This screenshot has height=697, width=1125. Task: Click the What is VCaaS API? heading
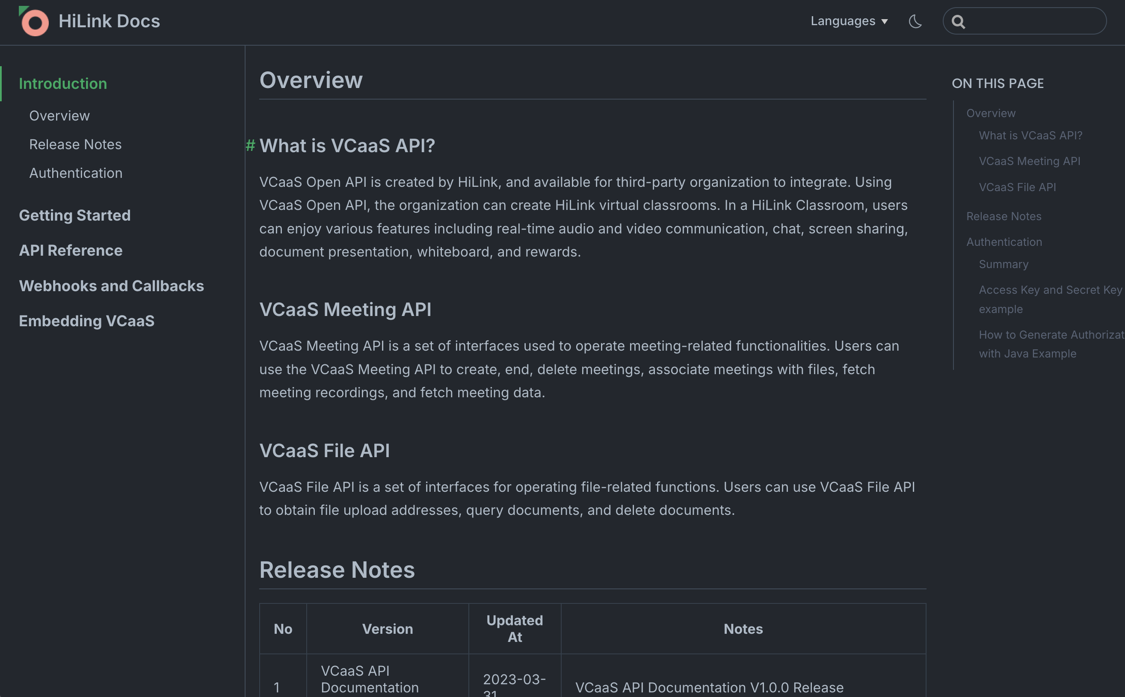tap(347, 146)
